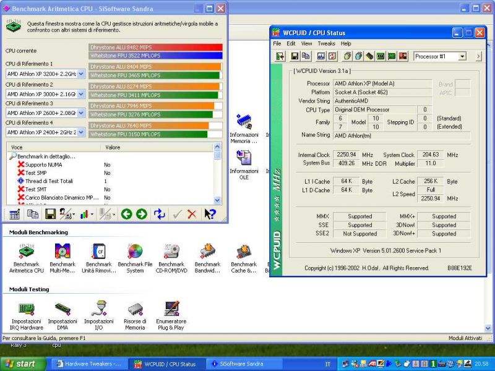495x371 pixels.
Task: Open the File menu in WCPUID
Action: 277,43
